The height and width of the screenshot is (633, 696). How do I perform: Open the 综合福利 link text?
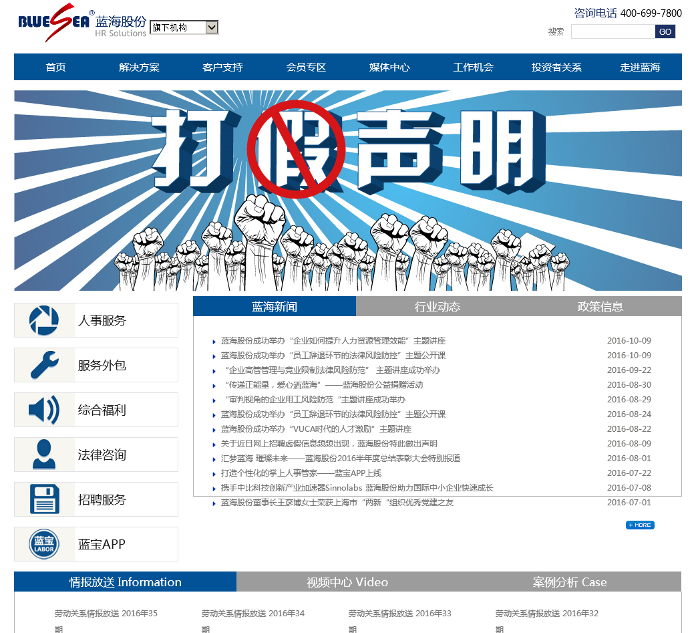click(x=102, y=410)
